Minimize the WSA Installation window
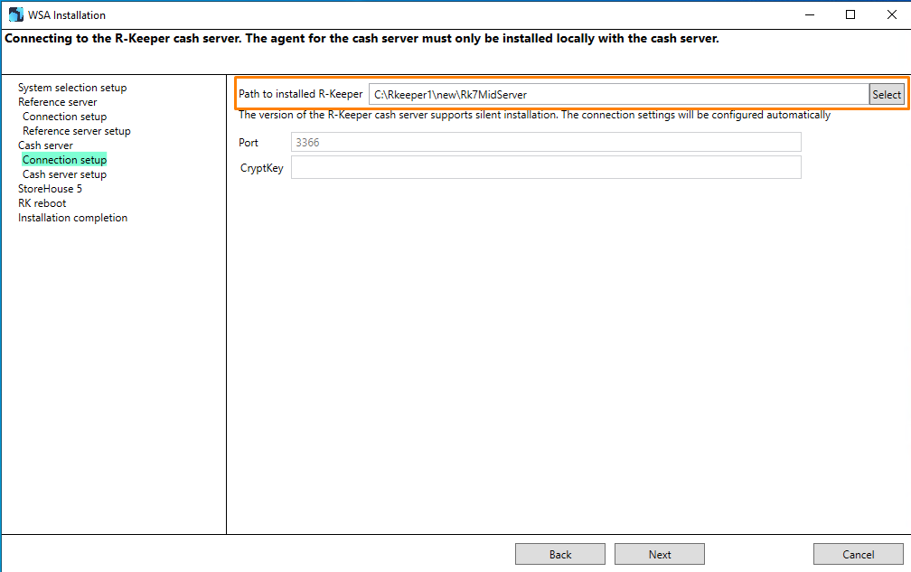 810,14
